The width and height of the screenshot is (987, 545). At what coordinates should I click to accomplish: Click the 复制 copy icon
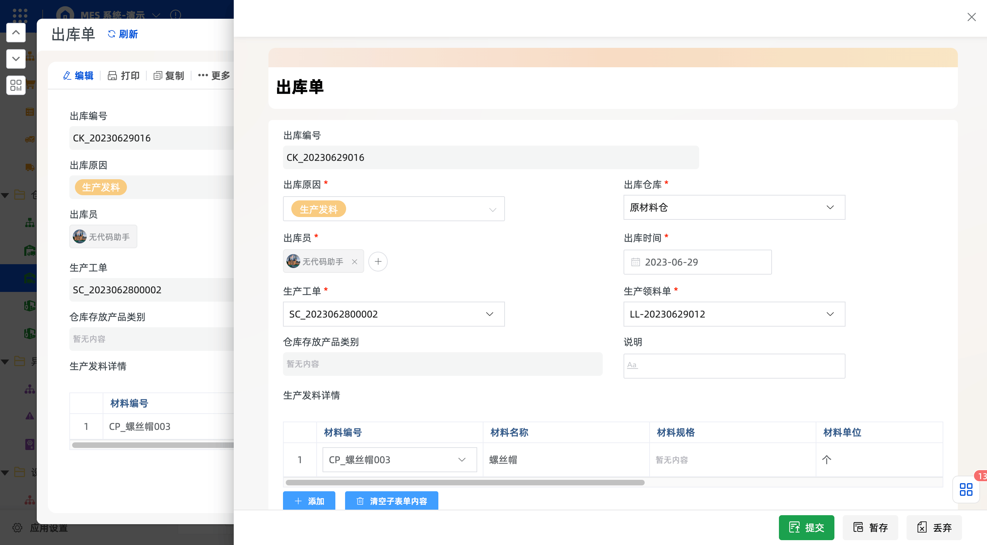[157, 76]
